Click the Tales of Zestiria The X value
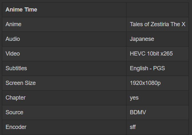This screenshot has width=192, height=135. click(x=157, y=24)
